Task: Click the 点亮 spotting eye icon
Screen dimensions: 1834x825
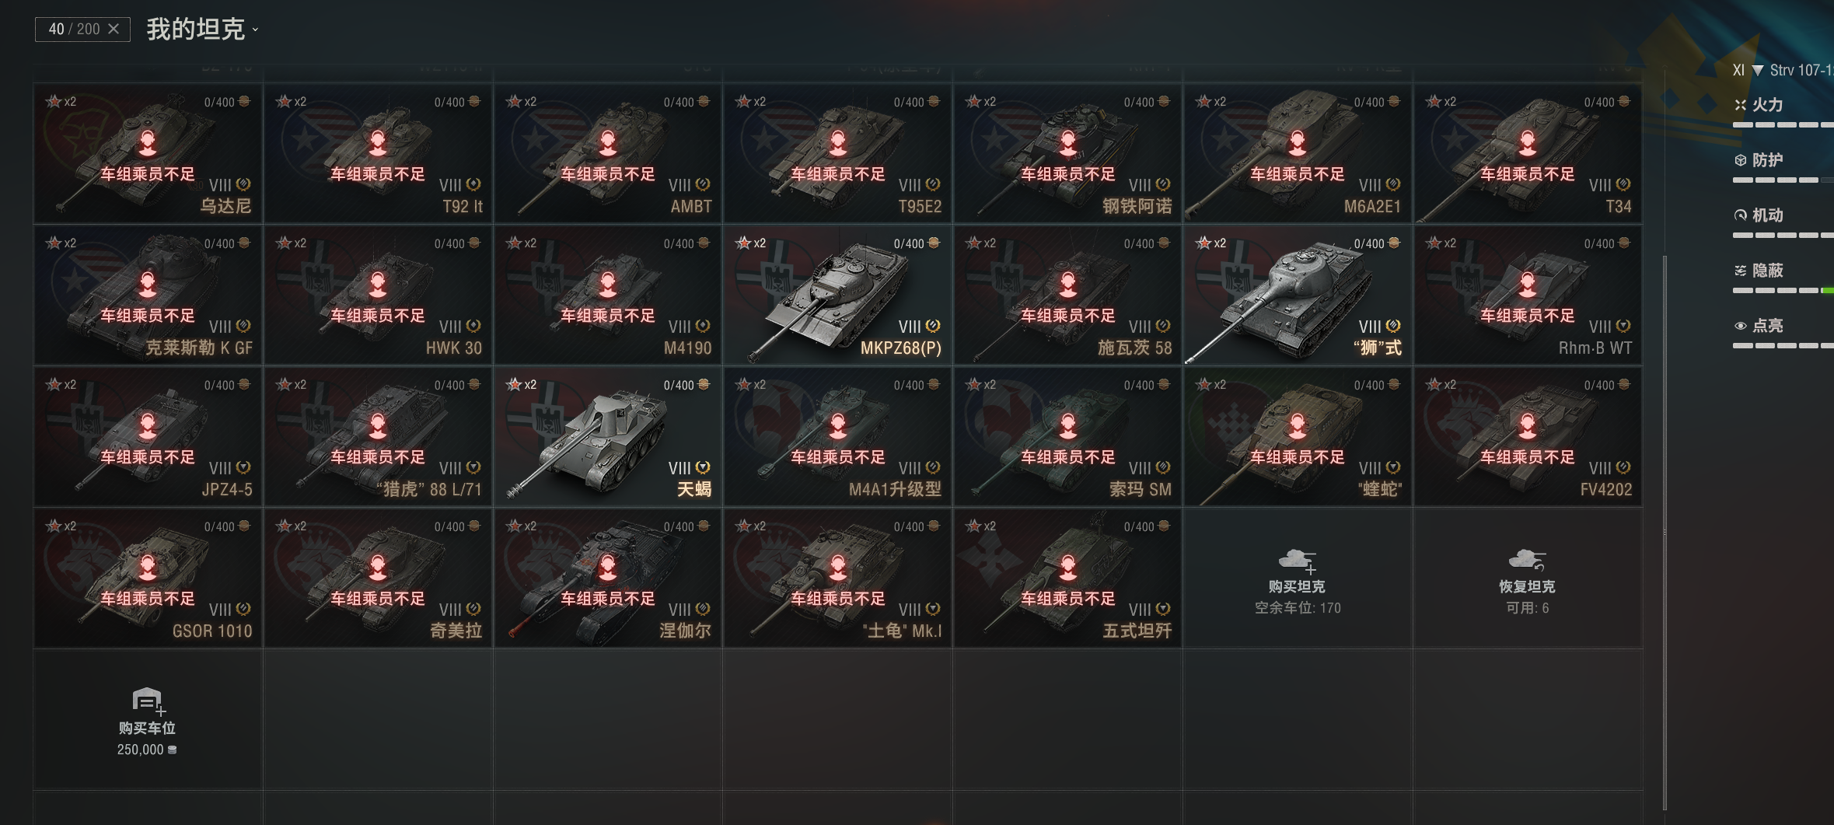Action: 1740,326
